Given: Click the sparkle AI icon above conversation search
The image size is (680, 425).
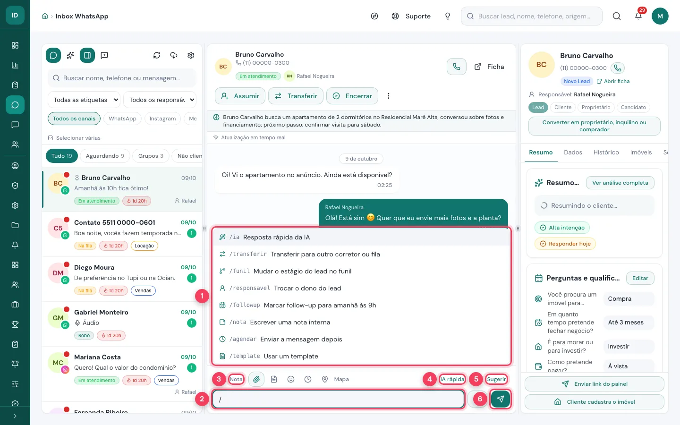Looking at the screenshot, I should [70, 55].
